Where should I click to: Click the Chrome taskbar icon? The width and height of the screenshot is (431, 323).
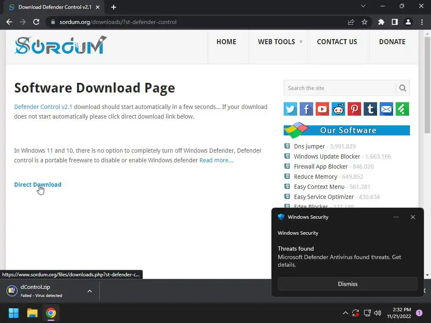[51, 313]
